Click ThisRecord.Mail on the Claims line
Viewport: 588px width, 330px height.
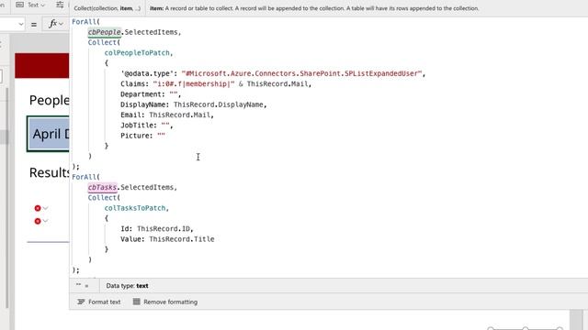[x=277, y=83]
